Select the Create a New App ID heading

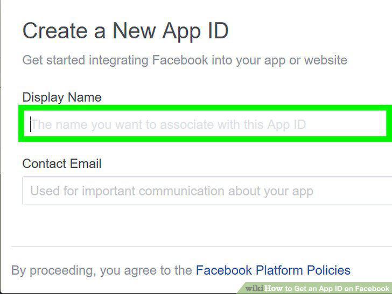(x=125, y=31)
